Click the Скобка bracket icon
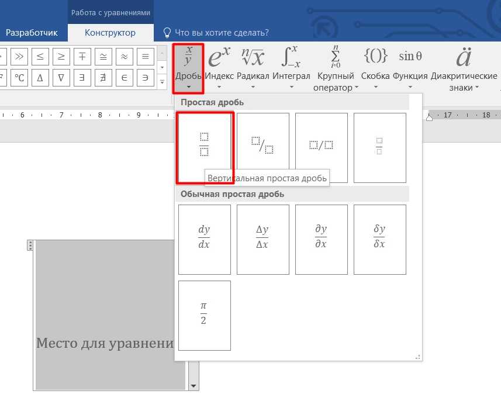This screenshot has width=501, height=408. [x=375, y=57]
